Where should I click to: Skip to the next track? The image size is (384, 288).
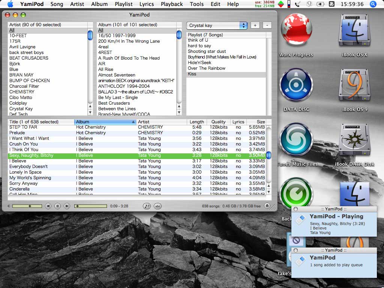(67, 206)
